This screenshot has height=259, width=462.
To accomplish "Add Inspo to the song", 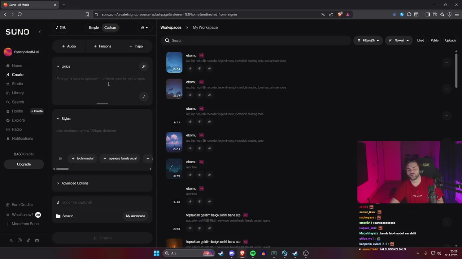I will [136, 46].
